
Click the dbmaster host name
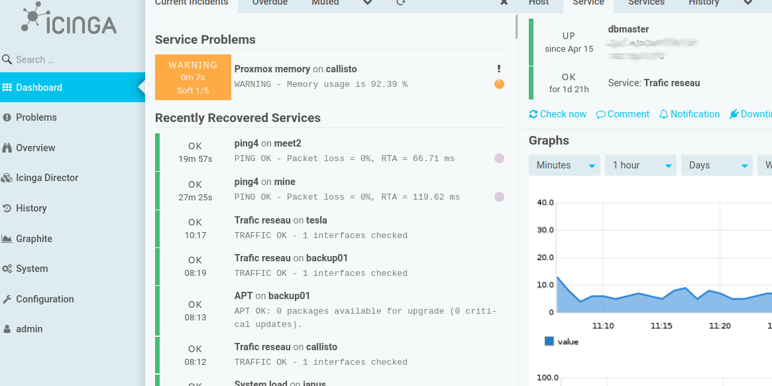click(628, 30)
